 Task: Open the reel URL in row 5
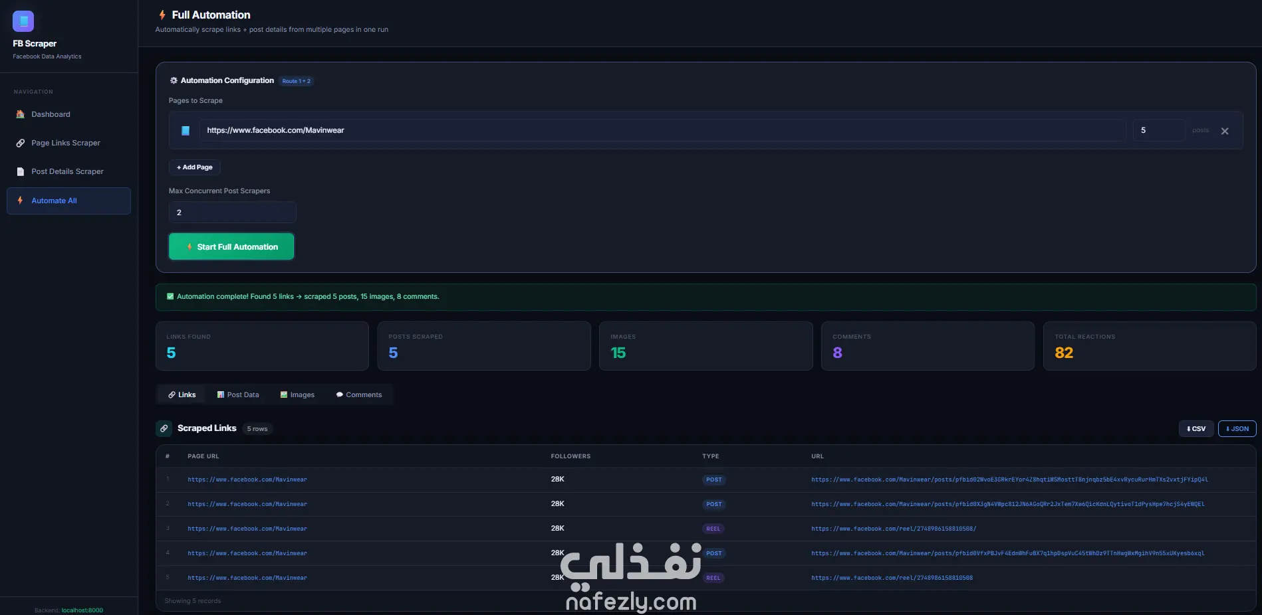pyautogui.click(x=892, y=578)
